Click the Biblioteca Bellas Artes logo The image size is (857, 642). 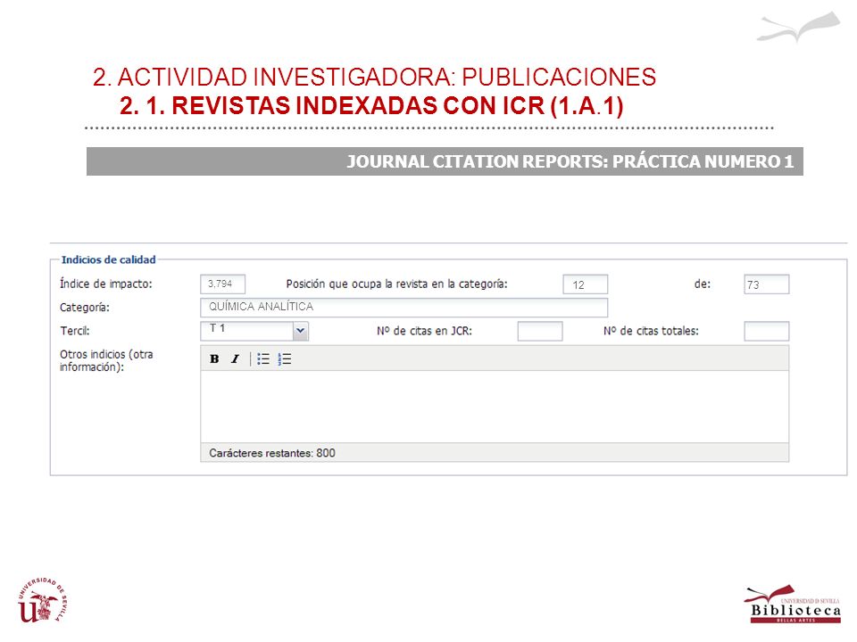tap(792, 605)
